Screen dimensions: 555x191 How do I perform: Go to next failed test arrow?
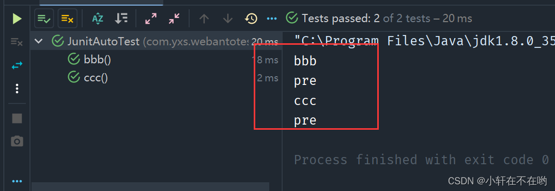point(227,19)
